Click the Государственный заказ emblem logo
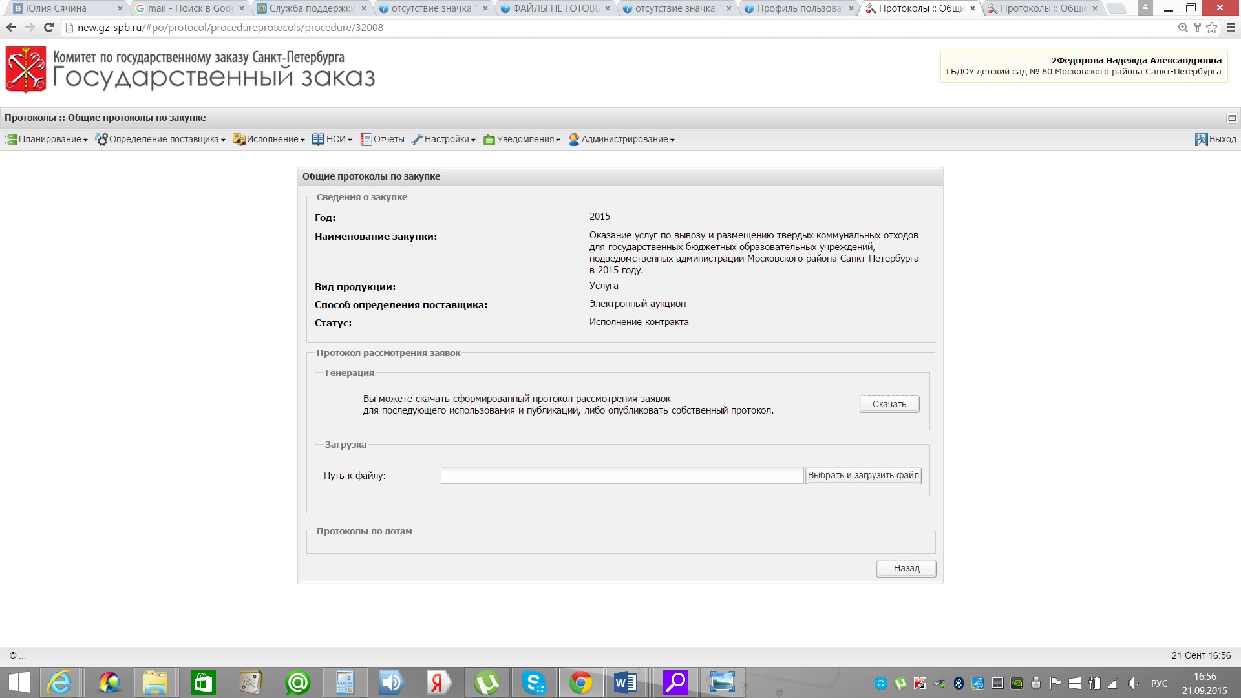Viewport: 1241px width, 698px height. click(x=26, y=69)
